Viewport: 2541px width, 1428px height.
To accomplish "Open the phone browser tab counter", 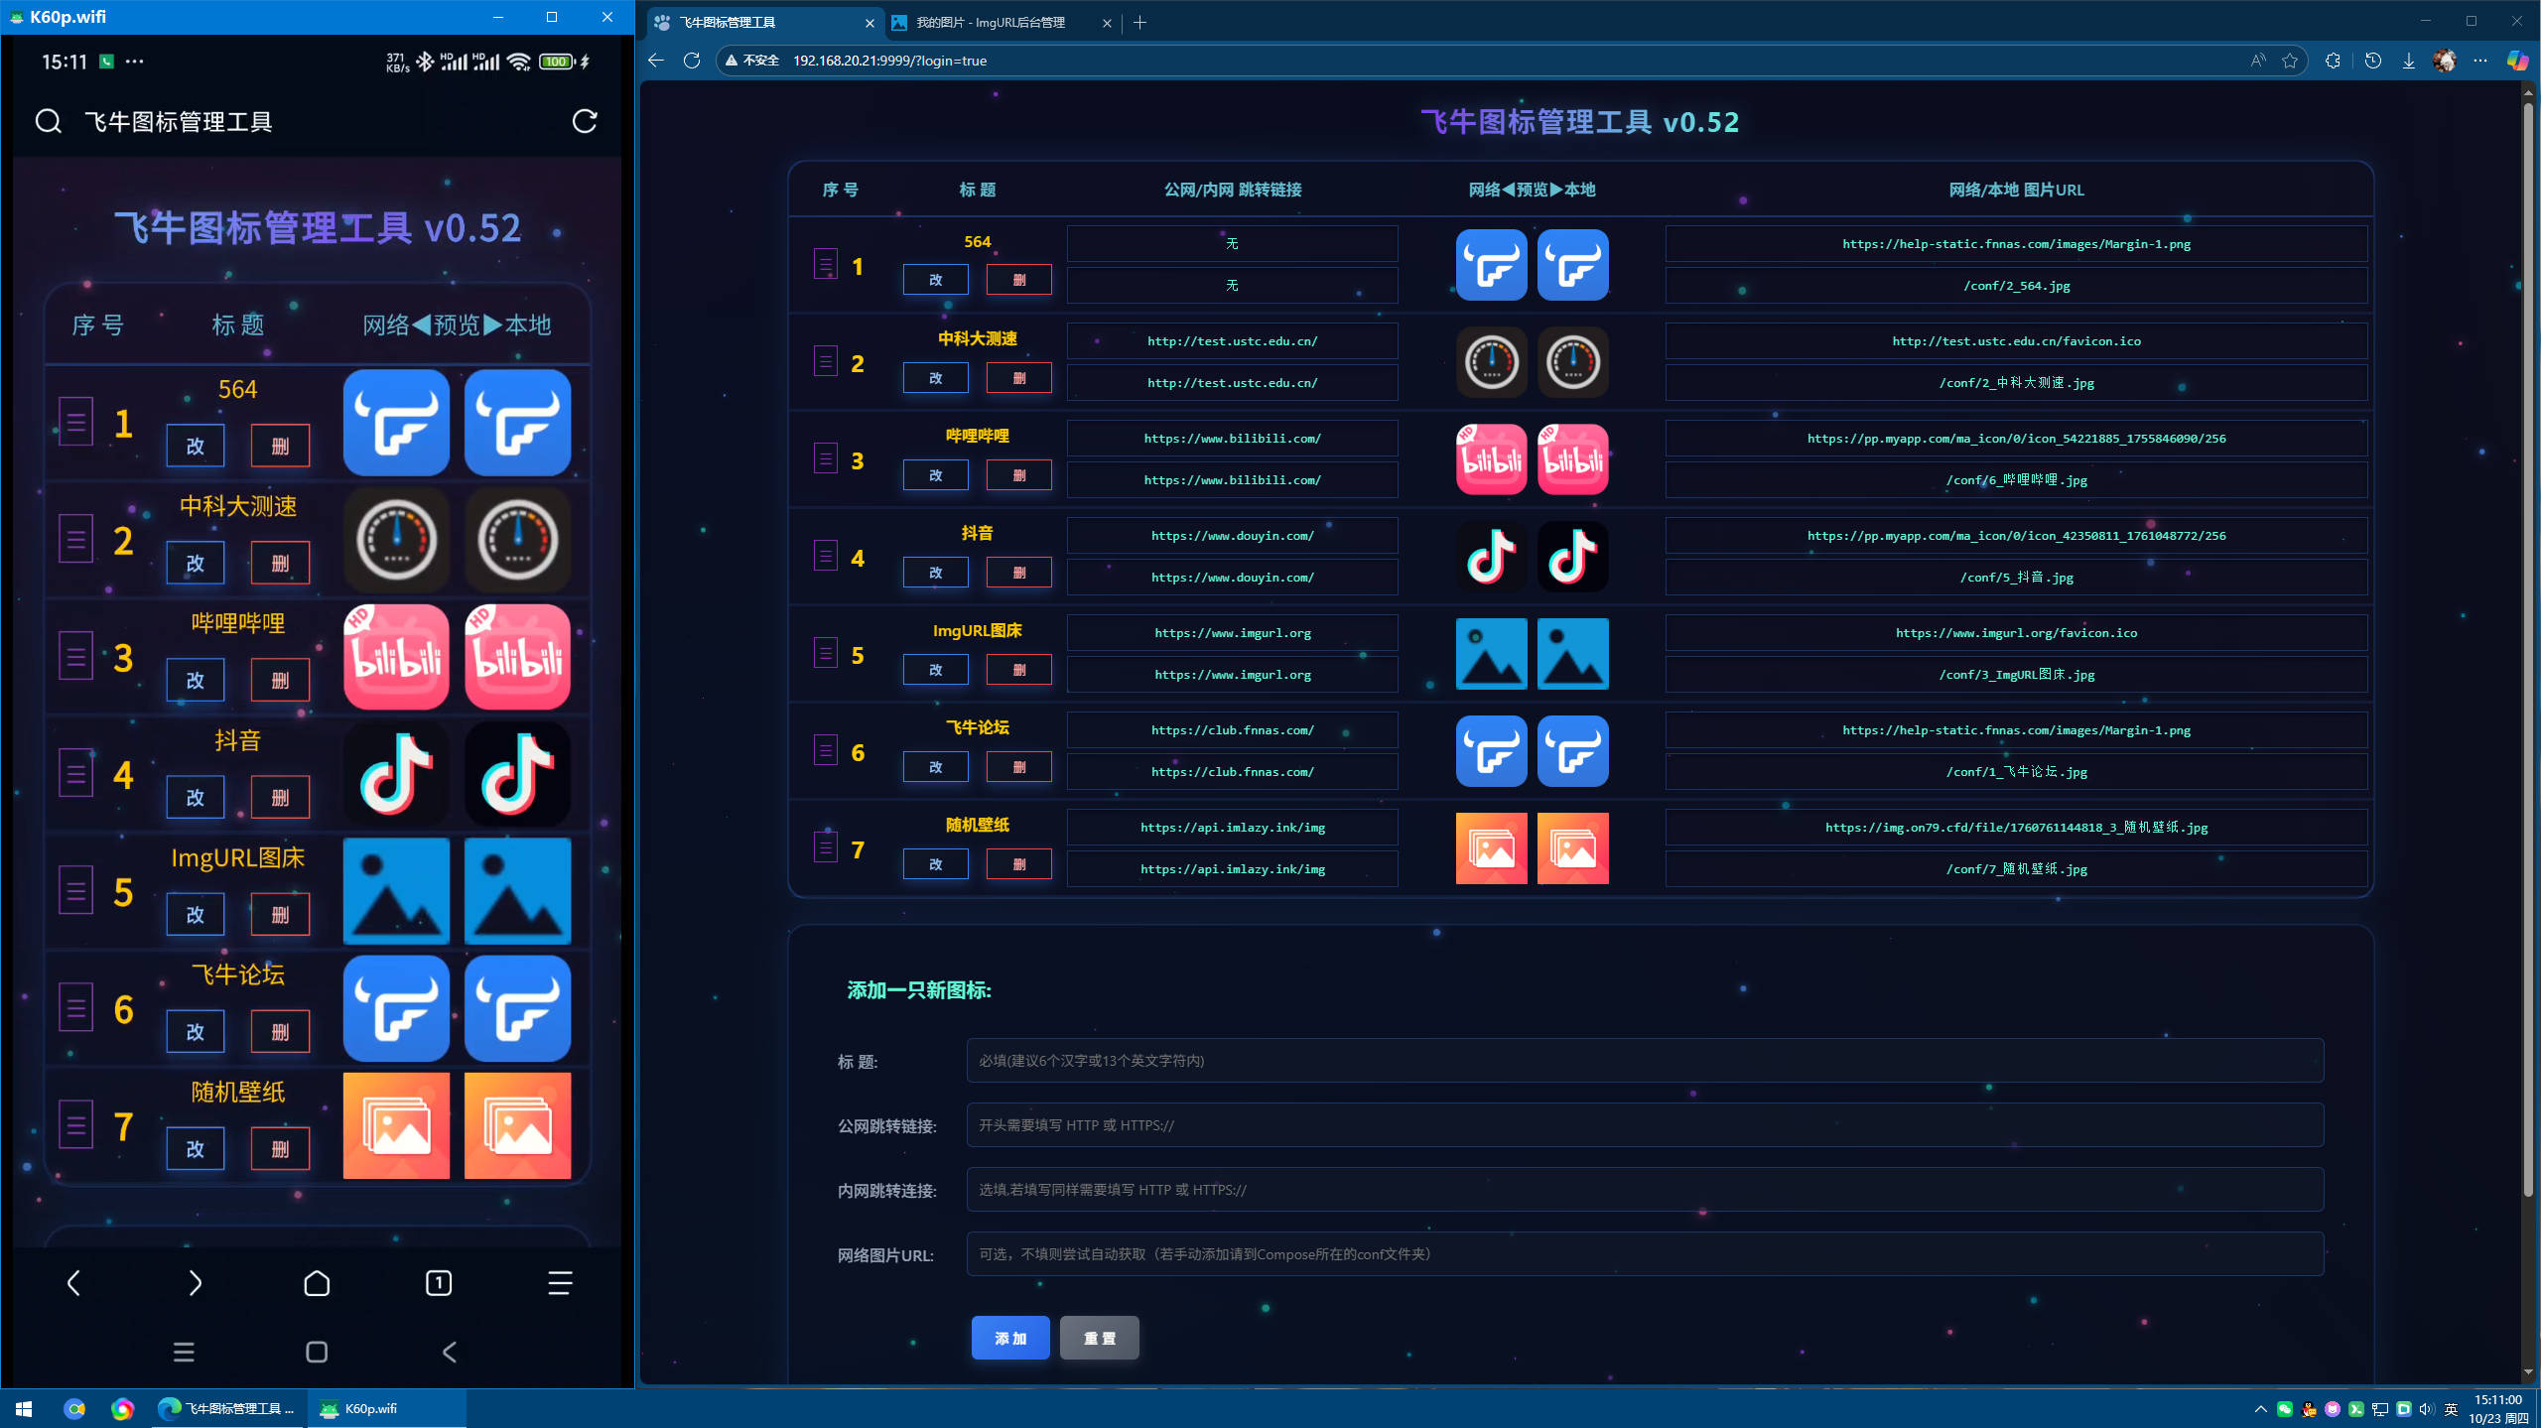I will [438, 1283].
